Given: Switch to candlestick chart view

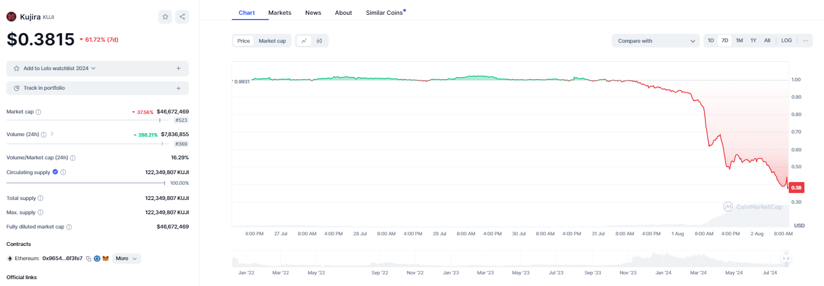Looking at the screenshot, I should click(x=319, y=41).
